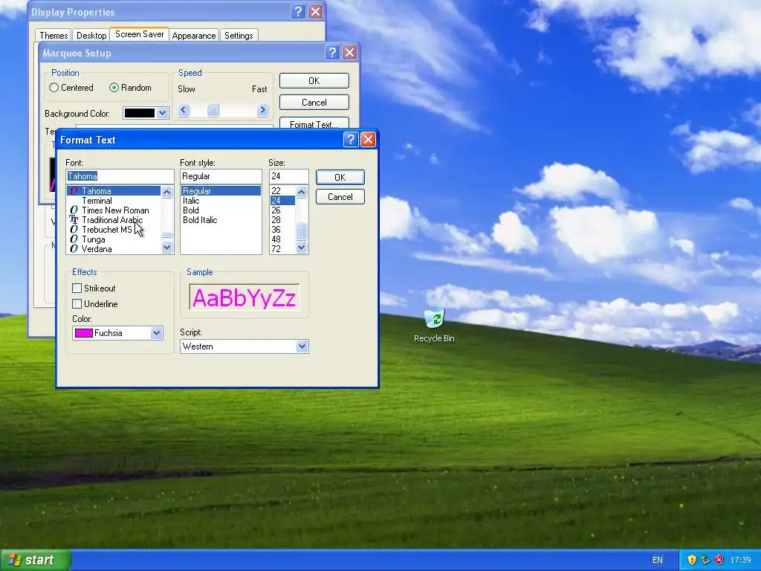
Task: Select the Random position radio button
Action: 114,88
